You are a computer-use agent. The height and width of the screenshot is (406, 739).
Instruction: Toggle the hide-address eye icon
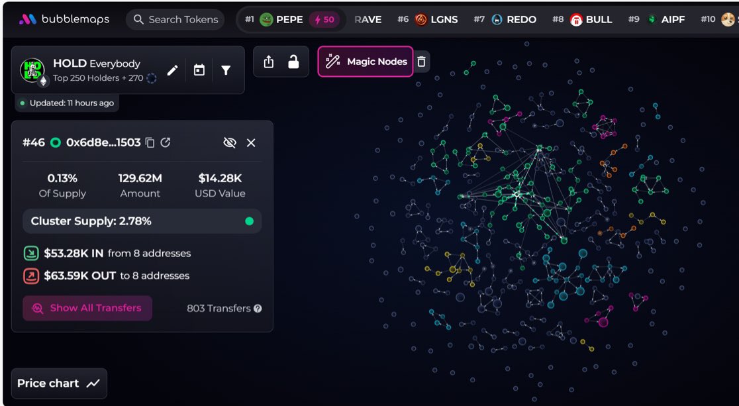(230, 142)
